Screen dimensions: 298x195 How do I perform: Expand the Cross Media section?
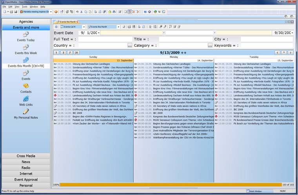[x=26, y=156]
